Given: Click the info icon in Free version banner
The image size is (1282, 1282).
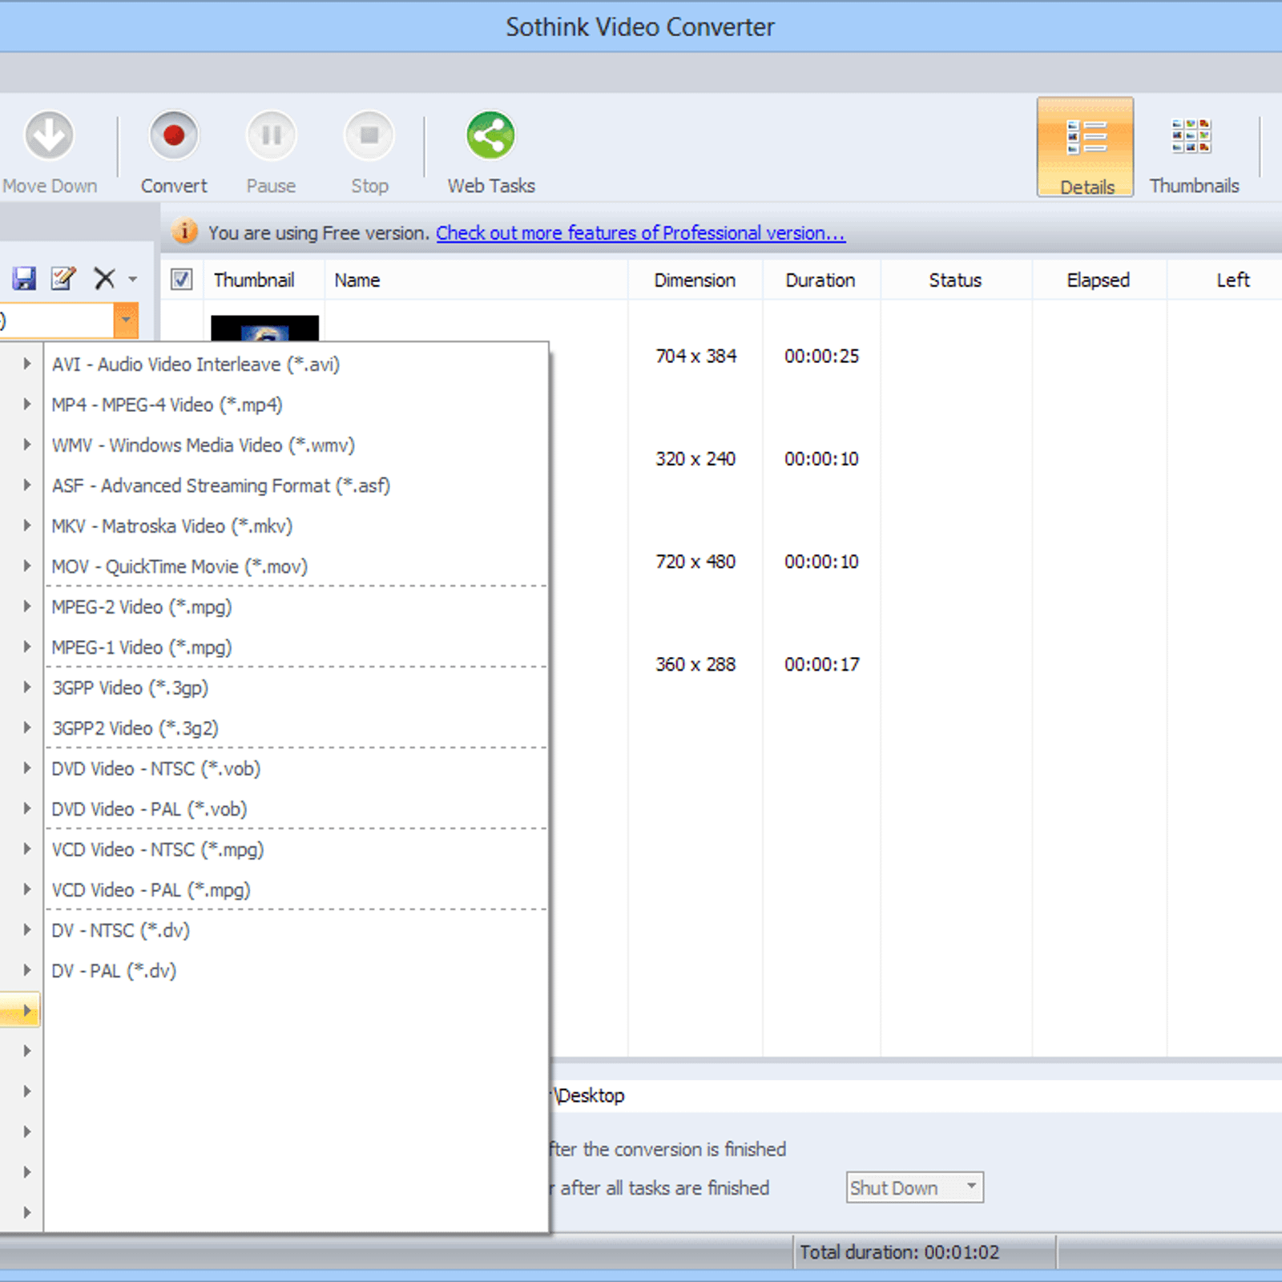Looking at the screenshot, I should [185, 232].
